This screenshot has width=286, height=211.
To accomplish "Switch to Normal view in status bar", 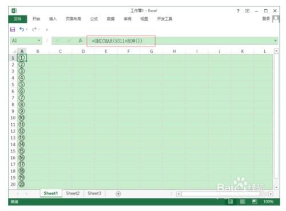I will (x=231, y=202).
